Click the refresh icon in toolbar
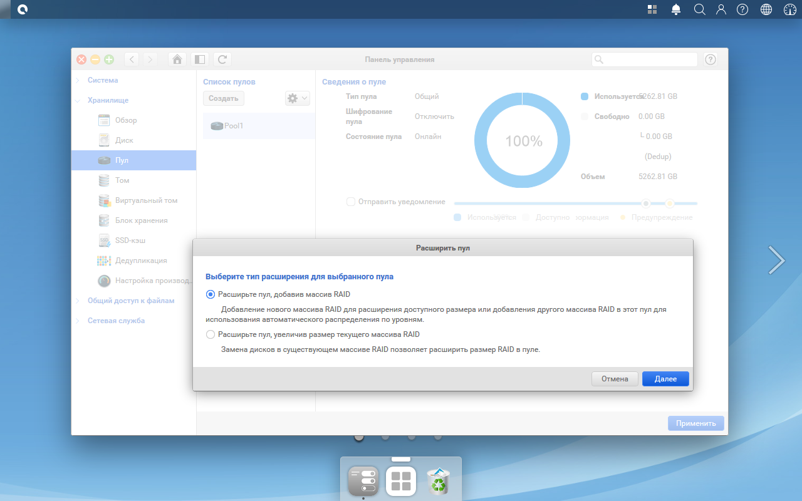This screenshot has width=802, height=501. [x=222, y=59]
